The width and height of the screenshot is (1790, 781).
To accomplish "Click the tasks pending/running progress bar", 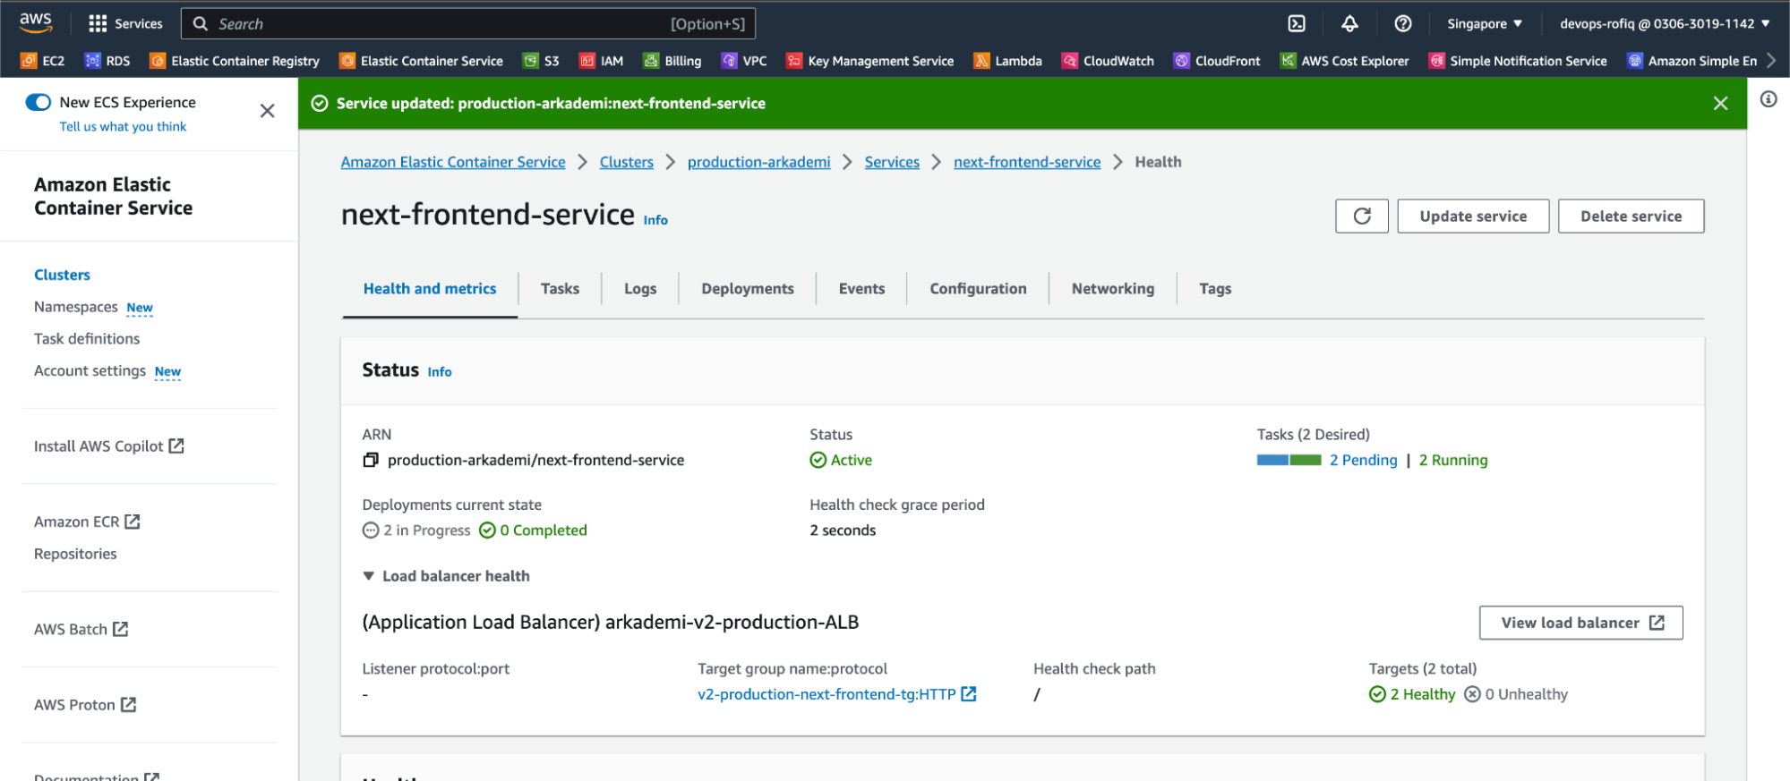I will 1289,460.
